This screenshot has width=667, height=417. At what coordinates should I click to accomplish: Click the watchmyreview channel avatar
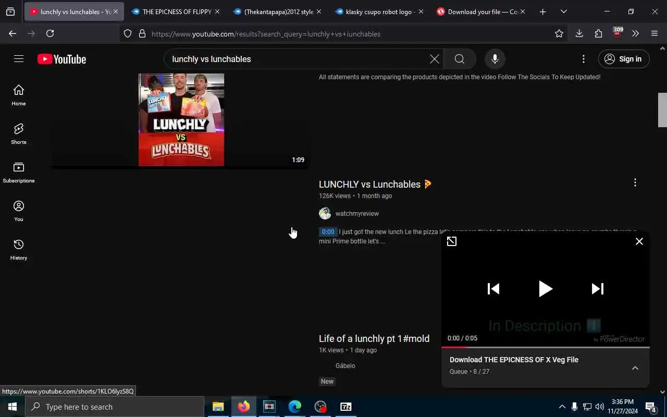325,213
